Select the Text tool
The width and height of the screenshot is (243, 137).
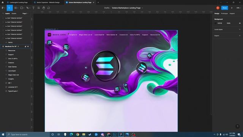pos(33,8)
